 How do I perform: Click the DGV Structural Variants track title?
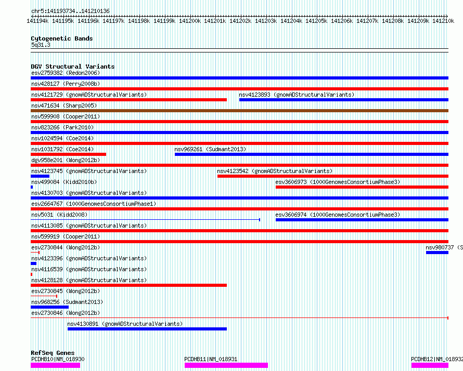pos(73,67)
